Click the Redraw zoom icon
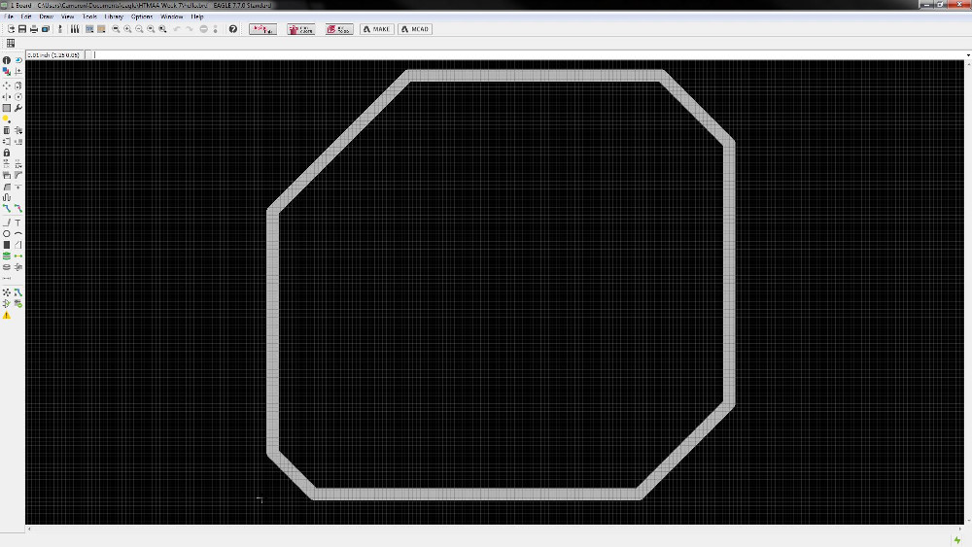Viewport: 972px width, 547px height. point(151,29)
